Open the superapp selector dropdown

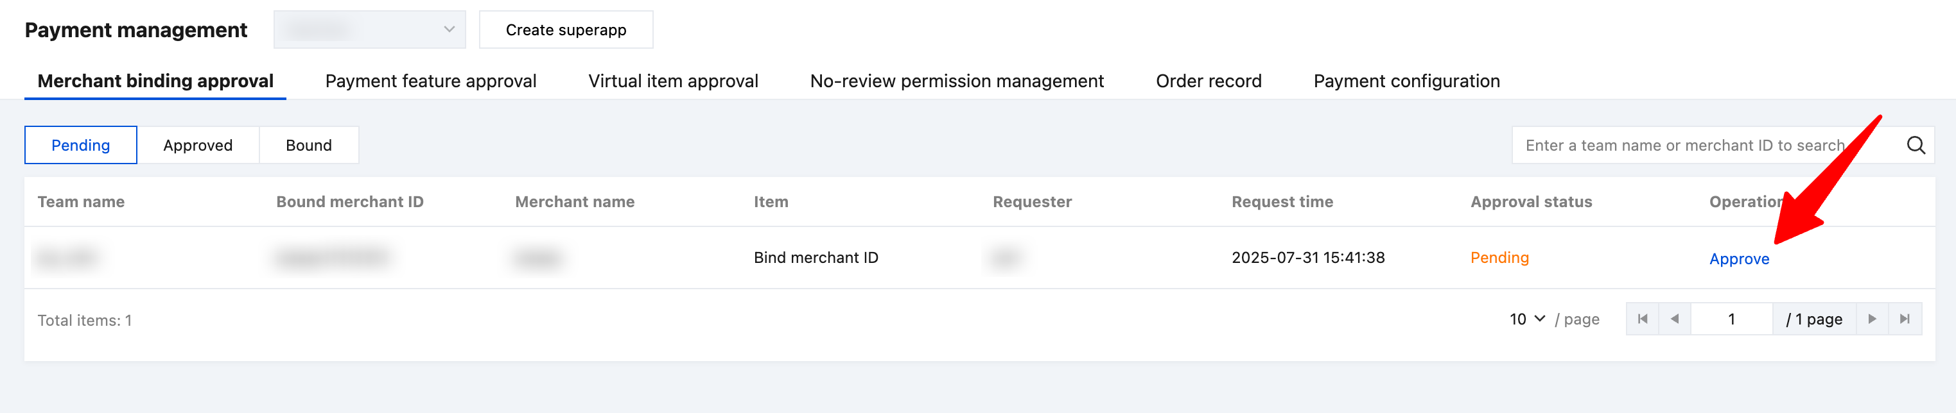tap(370, 29)
